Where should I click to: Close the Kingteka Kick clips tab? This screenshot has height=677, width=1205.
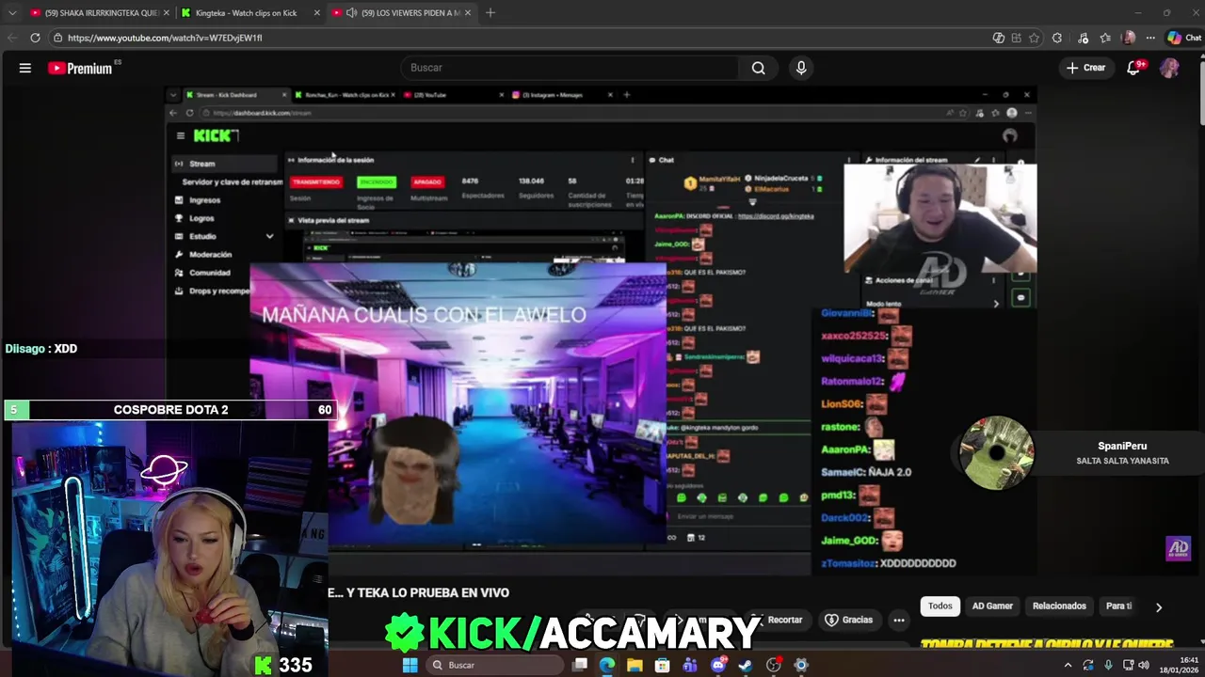pyautogui.click(x=316, y=13)
